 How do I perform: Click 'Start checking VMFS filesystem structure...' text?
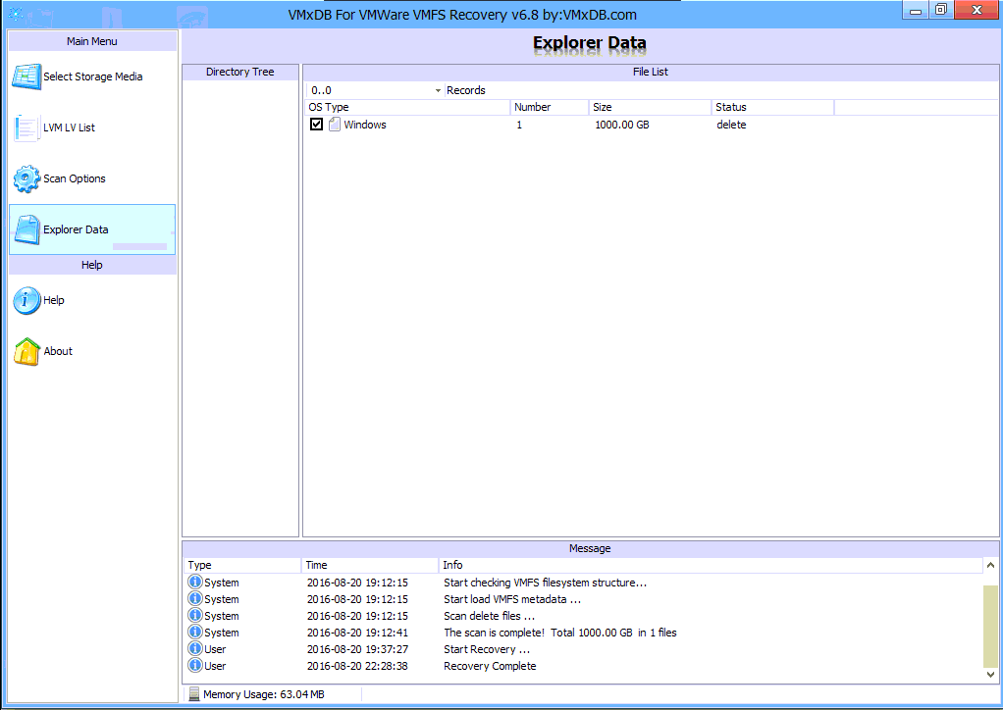point(545,583)
